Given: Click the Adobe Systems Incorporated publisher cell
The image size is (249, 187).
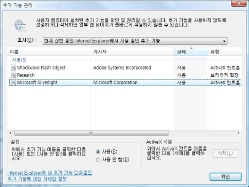Looking at the screenshot, I should pyautogui.click(x=122, y=67).
